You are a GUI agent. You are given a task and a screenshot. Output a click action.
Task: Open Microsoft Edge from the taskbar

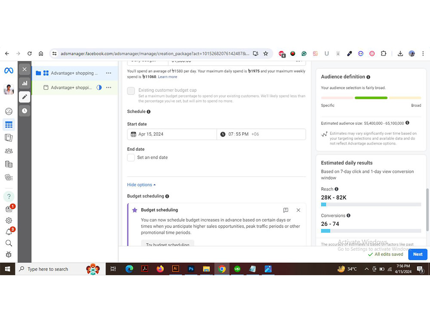(x=129, y=269)
